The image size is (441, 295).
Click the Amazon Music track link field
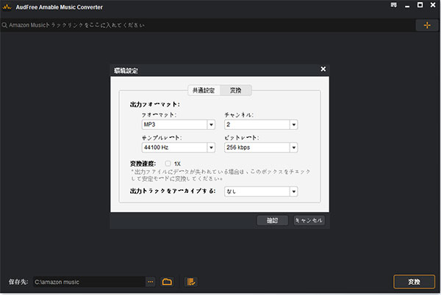(x=208, y=25)
